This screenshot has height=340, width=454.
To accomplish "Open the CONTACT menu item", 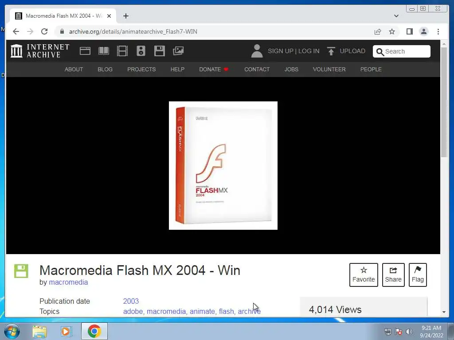I will coord(257,70).
